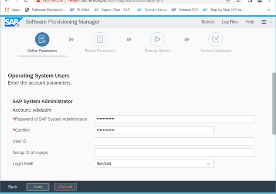276x194 pixels.
Task: Focus the Group ID of sapsys field
Action: coord(174,153)
